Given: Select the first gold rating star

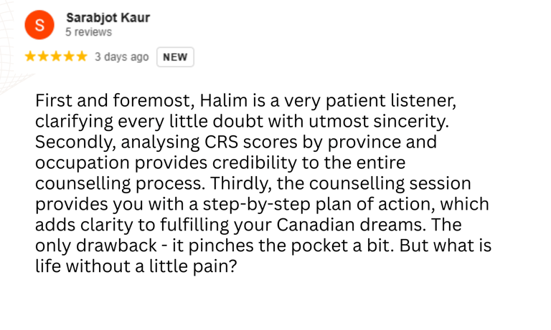Looking at the screenshot, I should 30,57.
